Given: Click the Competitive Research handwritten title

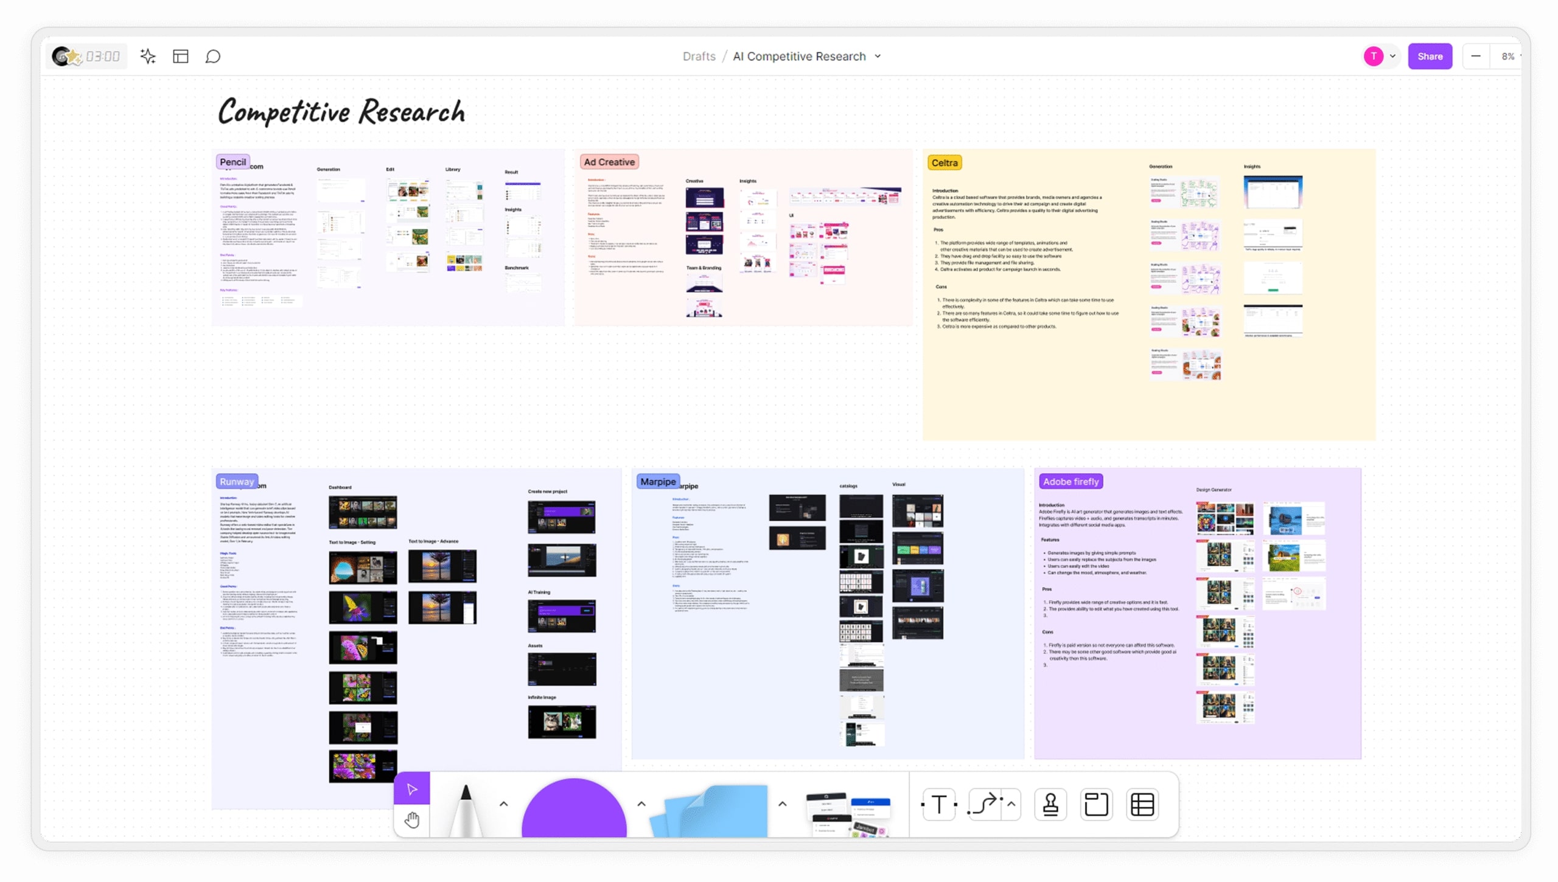Looking at the screenshot, I should [x=341, y=111].
